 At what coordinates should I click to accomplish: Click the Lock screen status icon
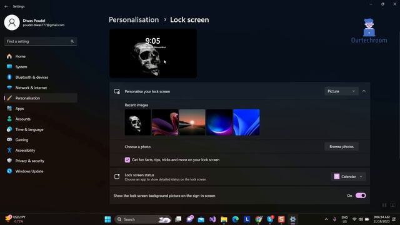tap(117, 176)
